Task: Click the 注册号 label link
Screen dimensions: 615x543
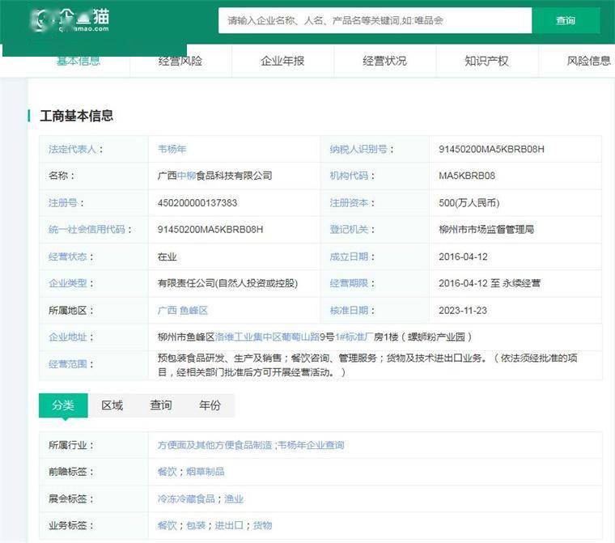Action: coord(63,203)
